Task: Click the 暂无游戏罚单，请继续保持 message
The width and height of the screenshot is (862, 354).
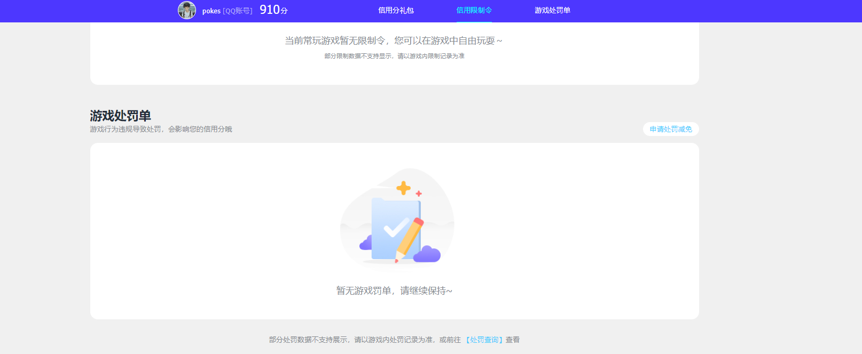Action: click(x=394, y=291)
